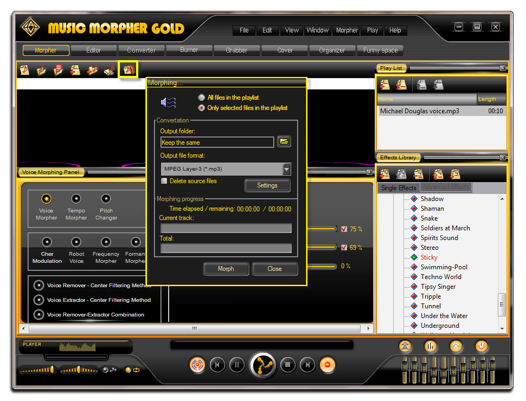526x401 pixels.
Task: Click the Output folder text field
Action: (217, 142)
